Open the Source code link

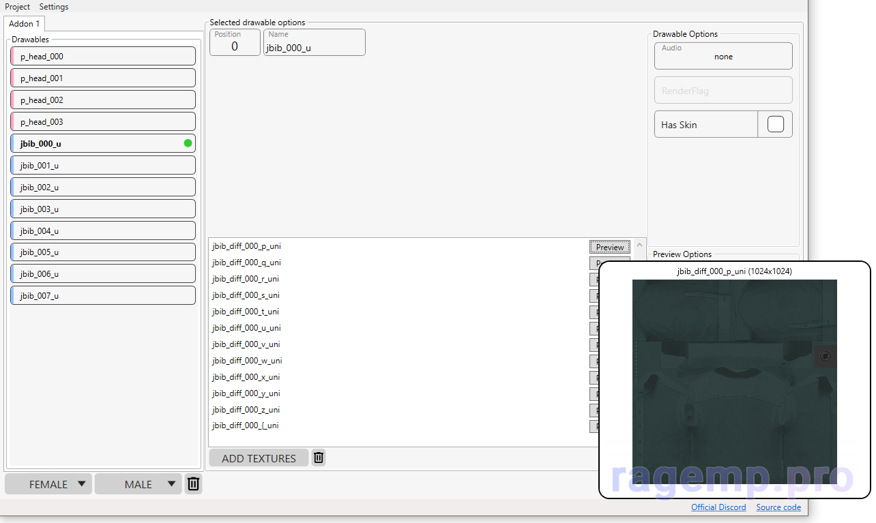click(778, 507)
